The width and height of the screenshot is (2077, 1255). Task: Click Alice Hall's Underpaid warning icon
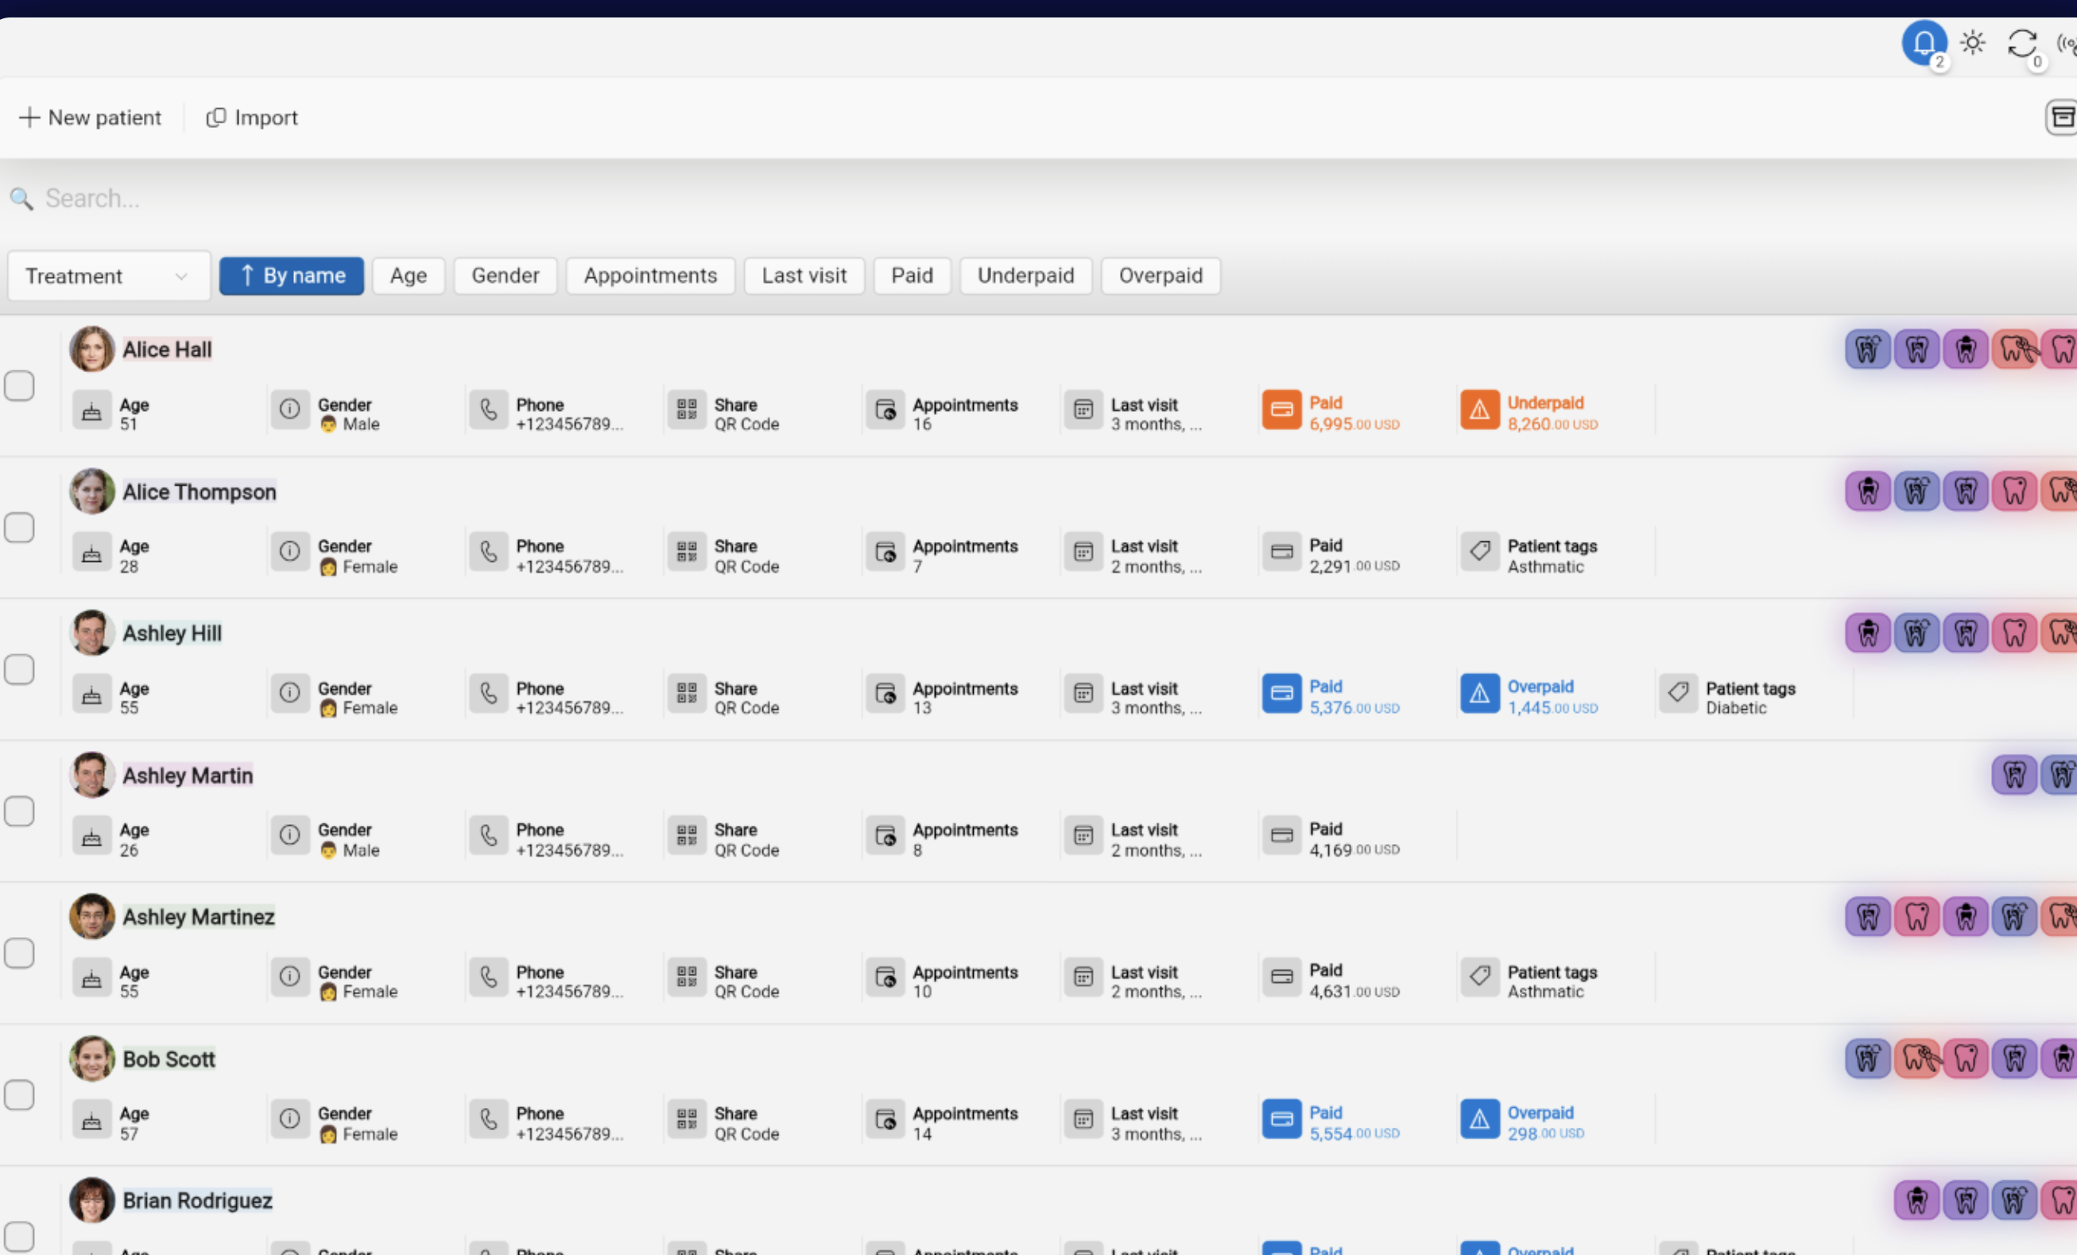1479,409
